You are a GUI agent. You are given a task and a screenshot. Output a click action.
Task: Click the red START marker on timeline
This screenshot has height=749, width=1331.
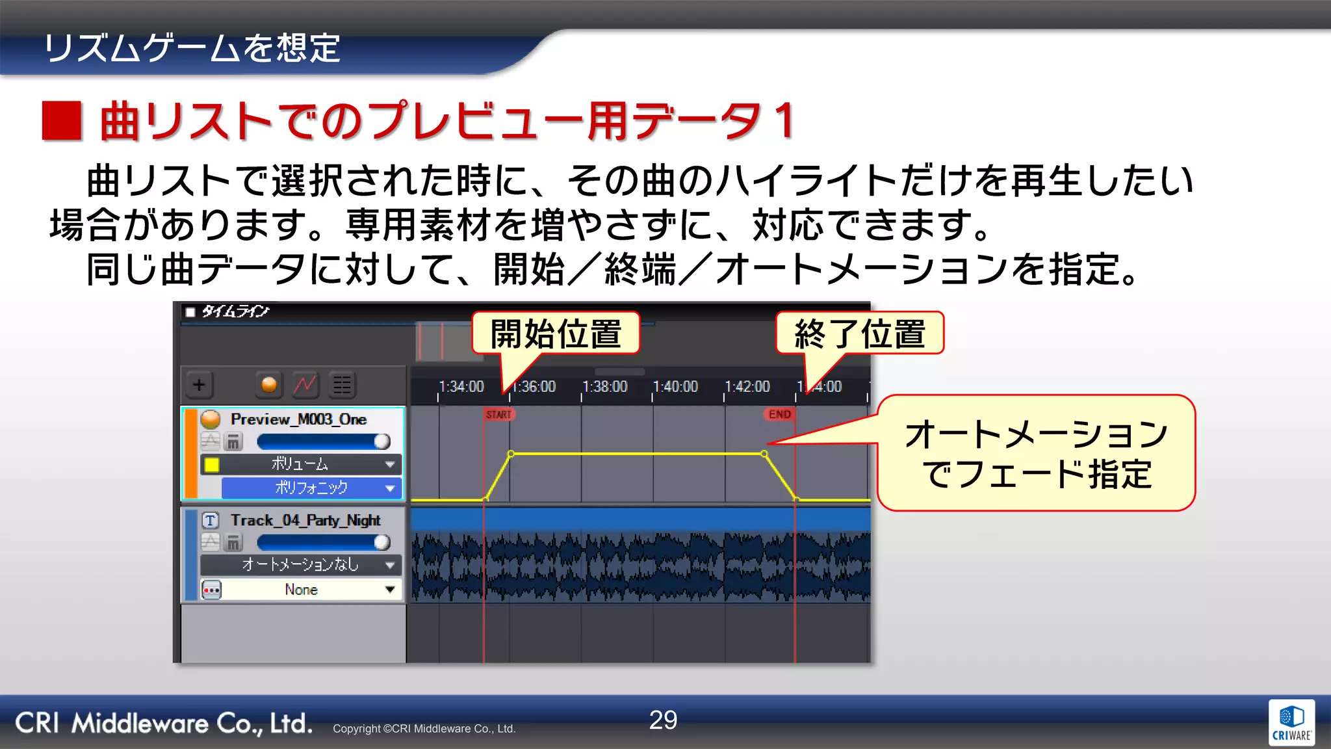click(x=498, y=414)
